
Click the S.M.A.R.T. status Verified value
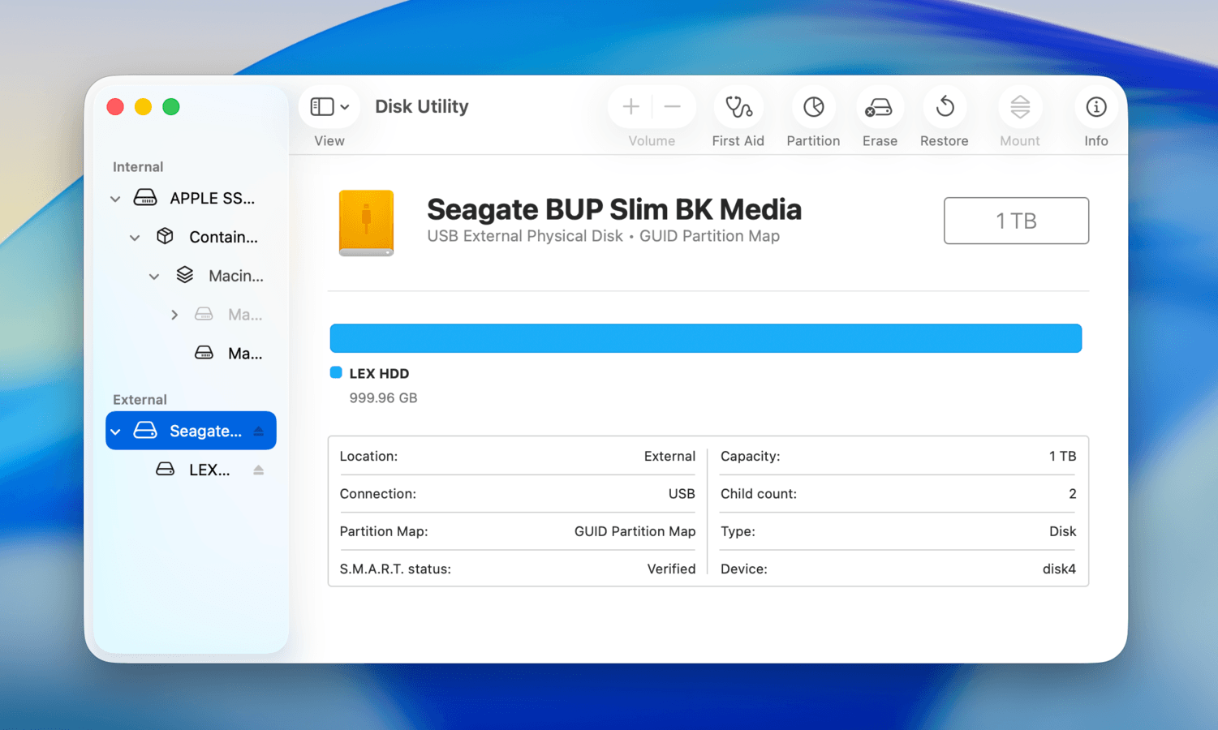pyautogui.click(x=671, y=569)
